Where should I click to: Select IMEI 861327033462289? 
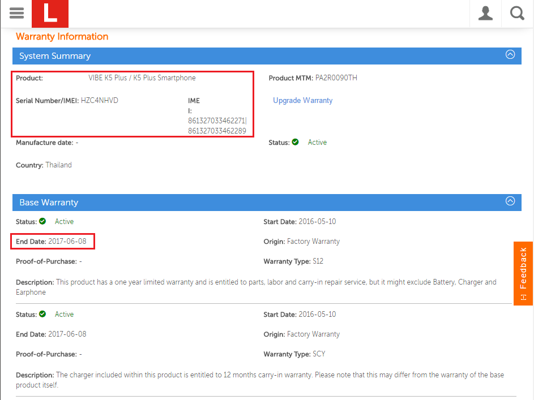click(217, 131)
